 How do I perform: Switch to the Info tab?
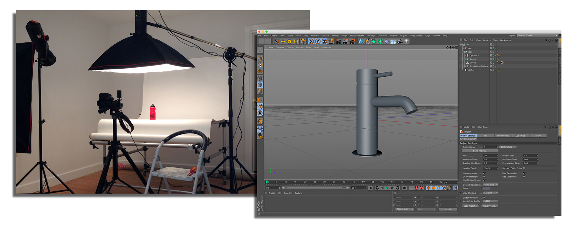click(x=485, y=136)
